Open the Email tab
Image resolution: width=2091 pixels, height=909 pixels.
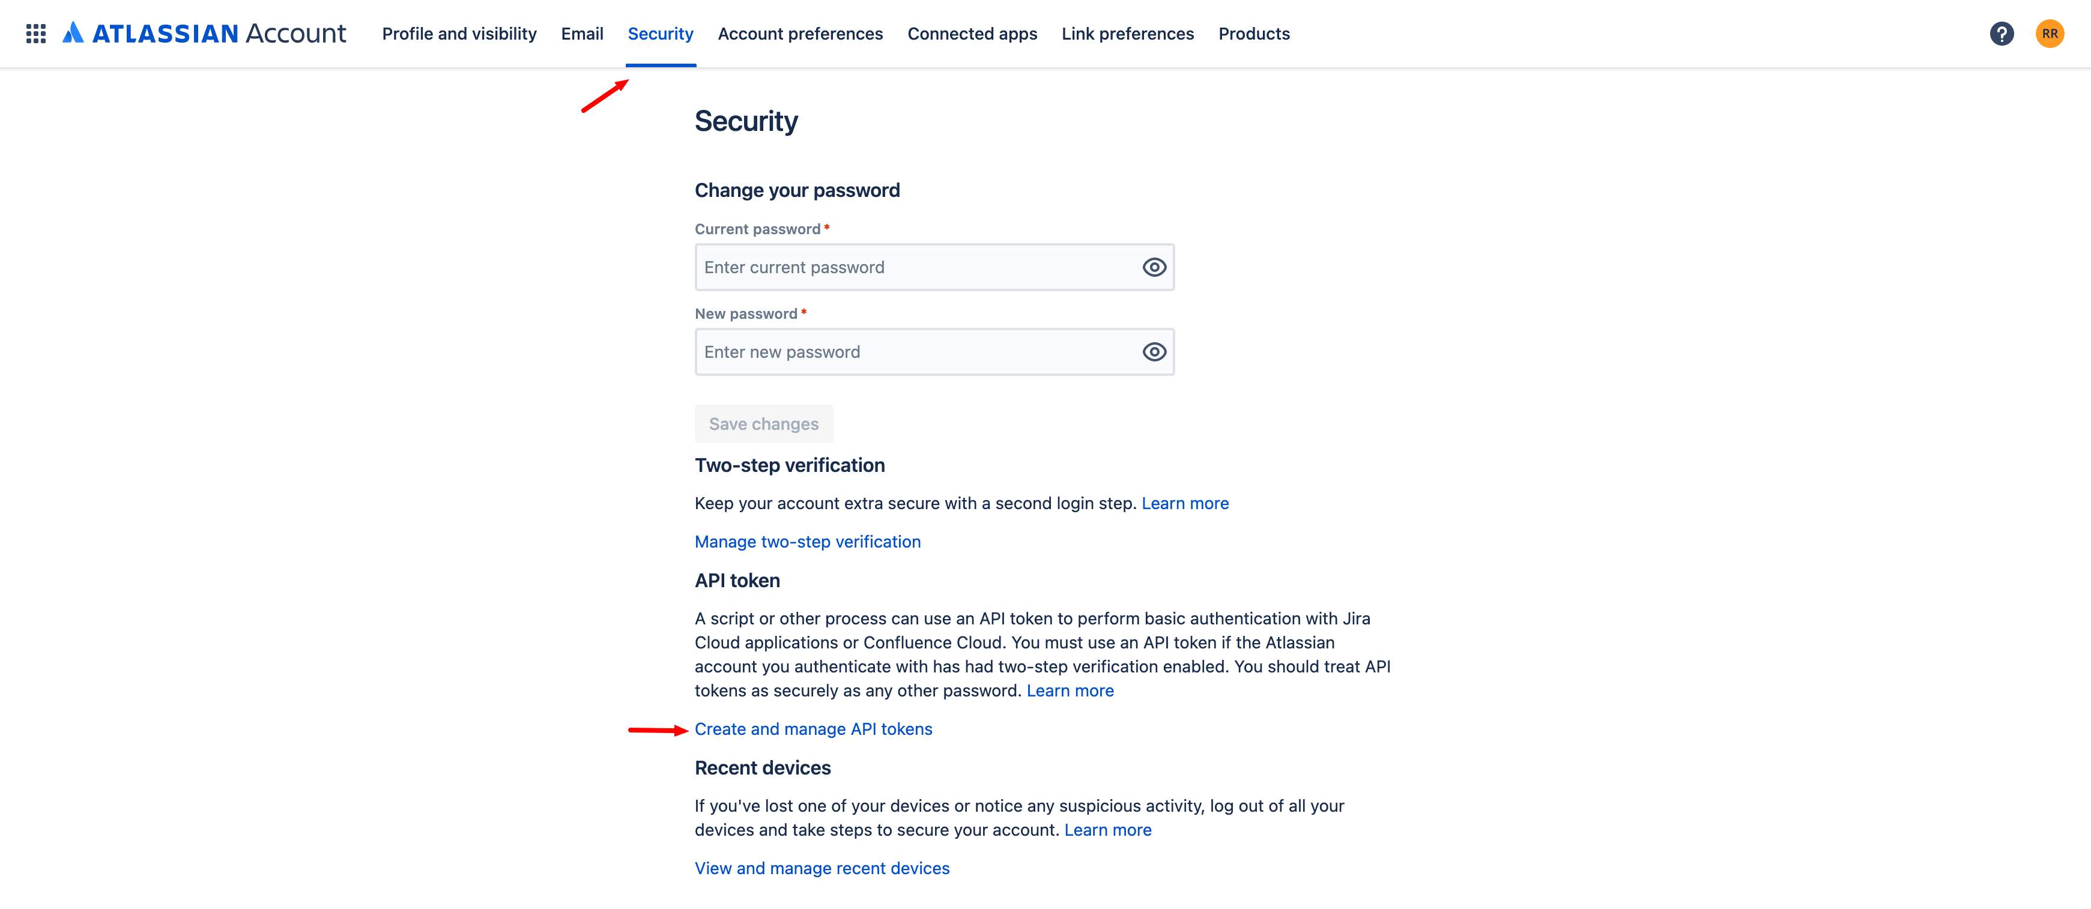(x=582, y=33)
